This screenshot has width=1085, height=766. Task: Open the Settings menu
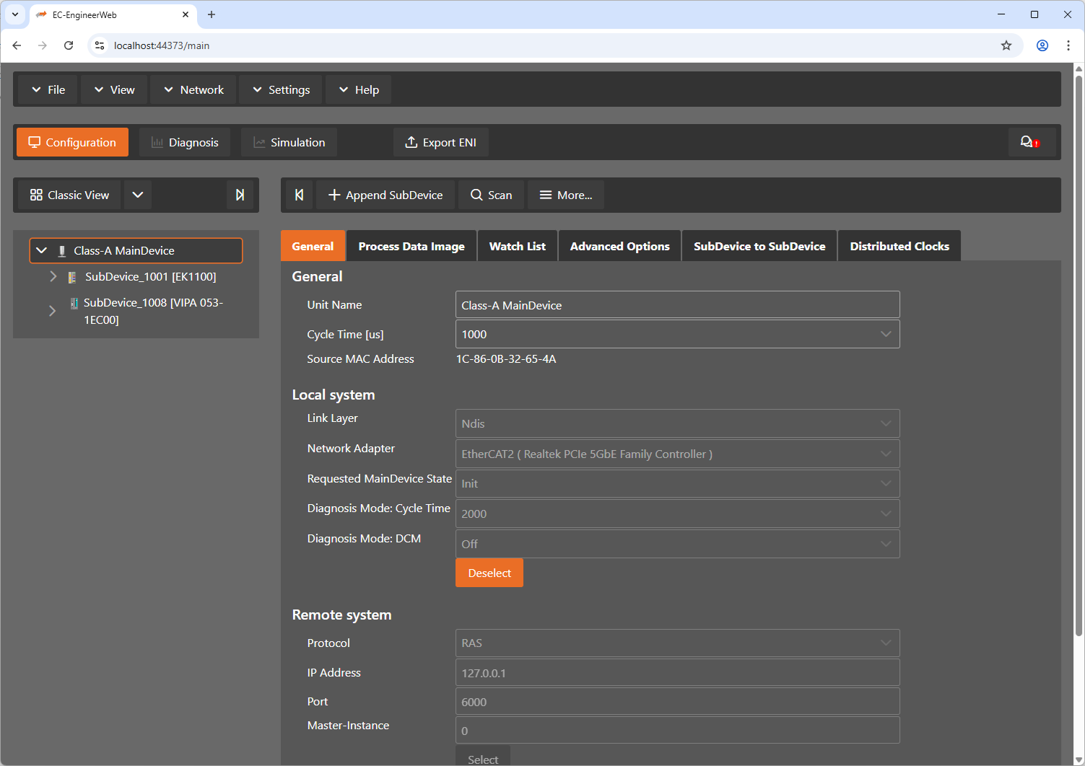[x=281, y=89]
